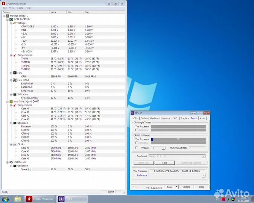Switch to CPUID HWMonitor taskbar button
Image resolution: width=254 pixels, height=203 pixels.
click(x=40, y=199)
